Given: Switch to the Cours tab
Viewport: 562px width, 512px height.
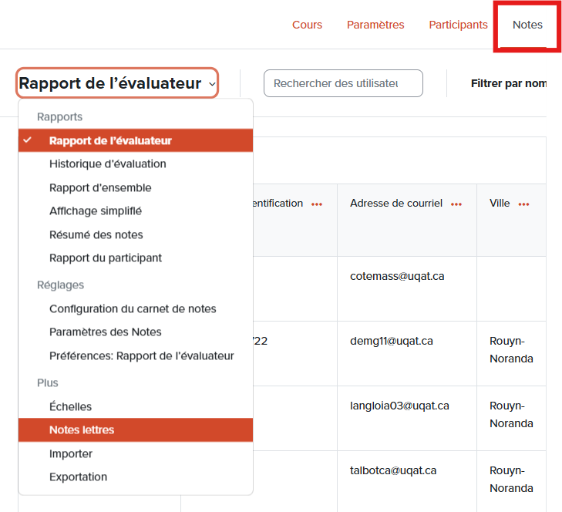Looking at the screenshot, I should coord(307,25).
